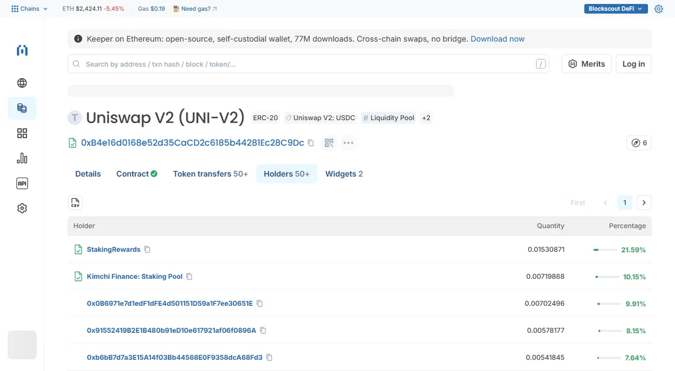This screenshot has height=371, width=675.
Task: Copy StakingRewards holder address
Action: coord(147,250)
